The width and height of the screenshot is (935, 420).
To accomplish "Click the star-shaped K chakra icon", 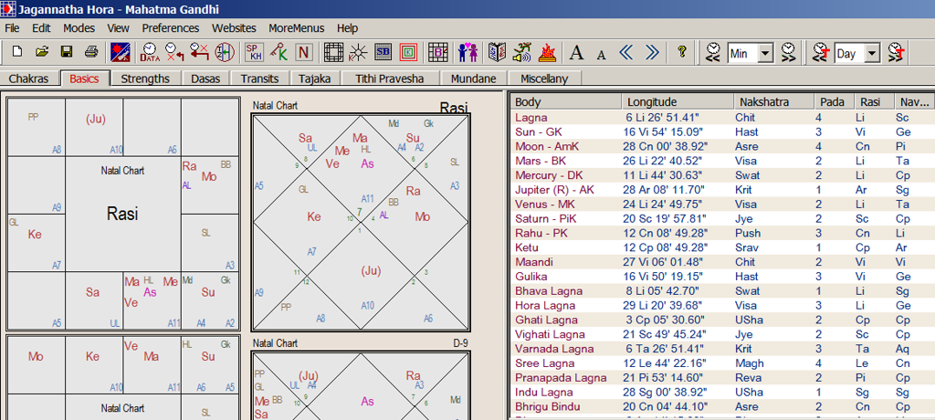I will (x=358, y=53).
